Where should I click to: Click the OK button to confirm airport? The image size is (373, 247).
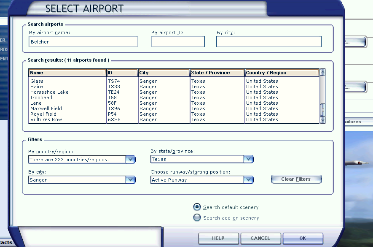point(303,238)
